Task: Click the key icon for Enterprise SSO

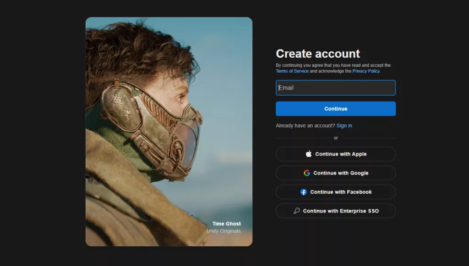Action: (297, 211)
